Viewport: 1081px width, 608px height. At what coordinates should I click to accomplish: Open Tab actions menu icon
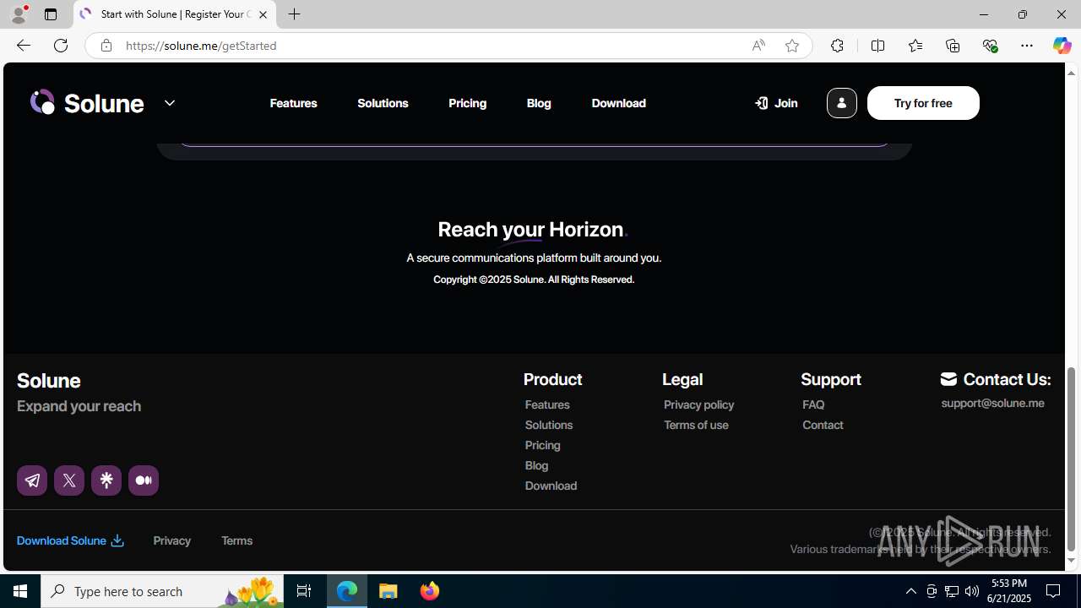tap(51, 14)
